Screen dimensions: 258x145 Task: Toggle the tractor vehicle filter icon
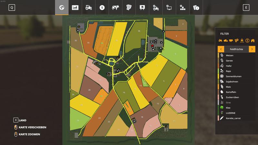221,41
